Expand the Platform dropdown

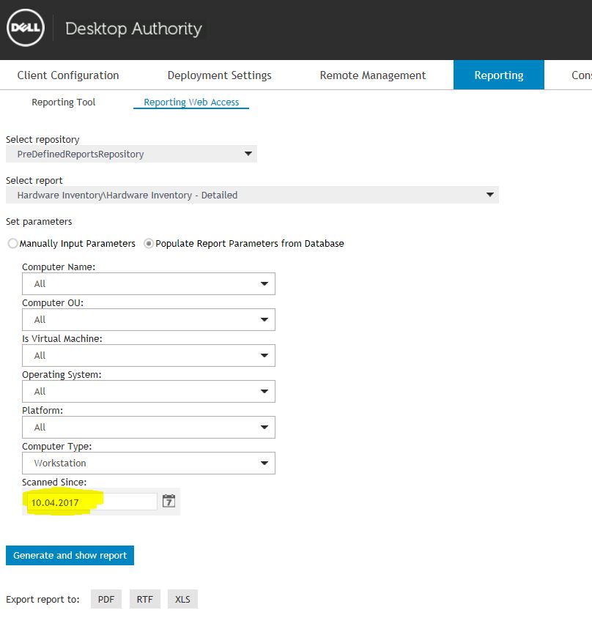point(149,427)
